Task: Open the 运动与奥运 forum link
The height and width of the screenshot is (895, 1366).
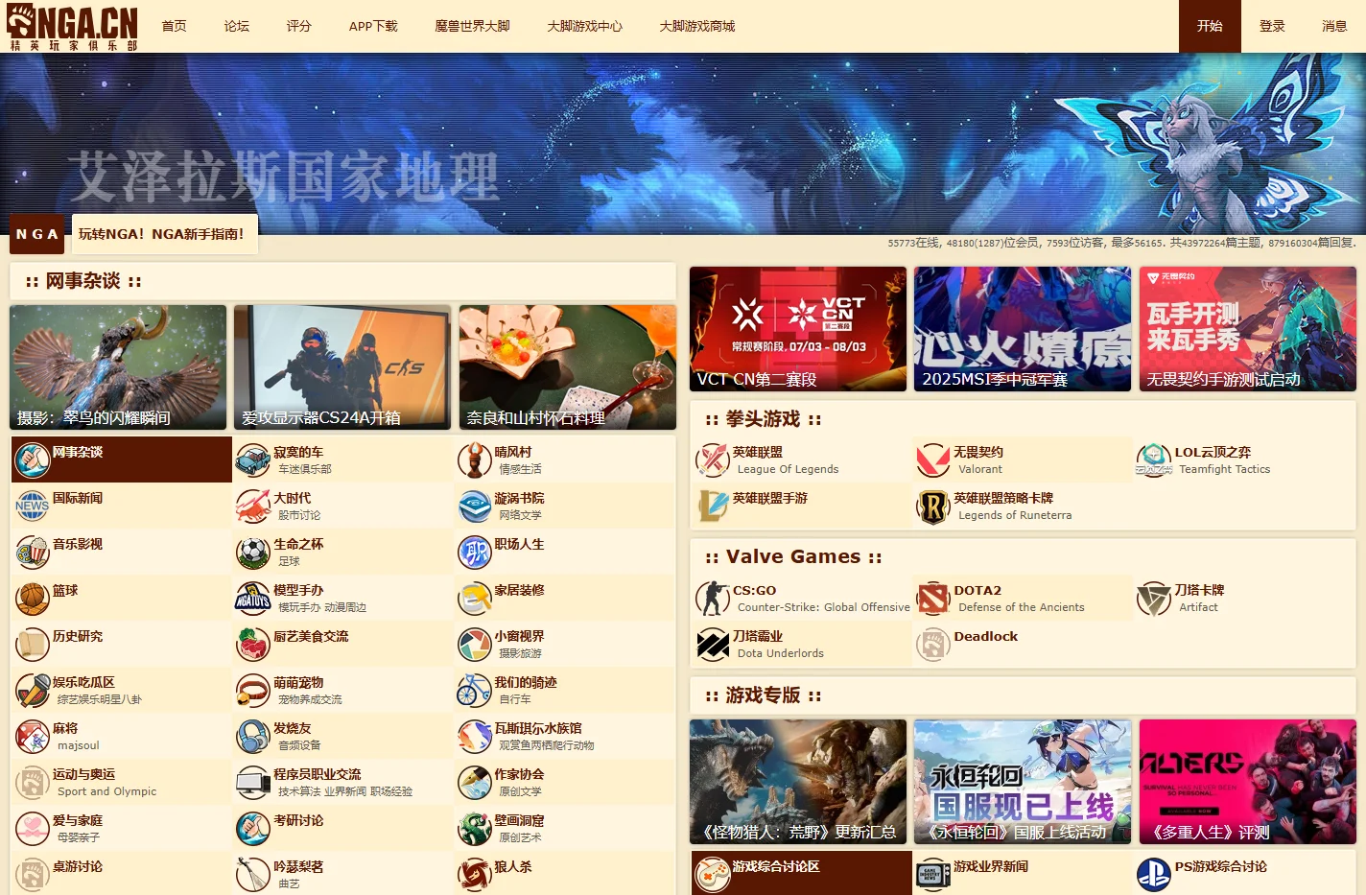Action: tap(84, 774)
